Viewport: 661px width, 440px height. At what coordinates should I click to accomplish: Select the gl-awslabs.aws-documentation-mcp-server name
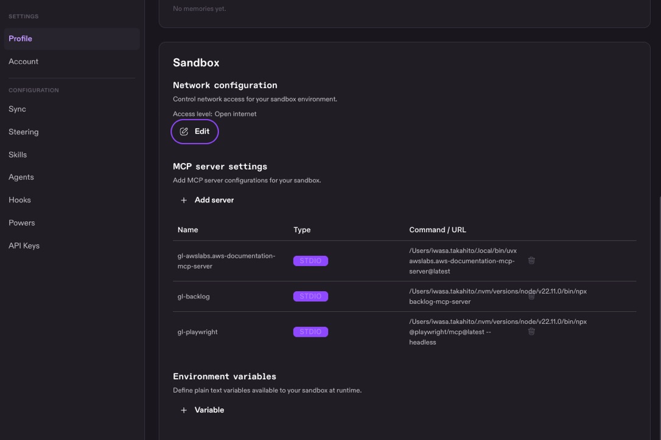pos(226,261)
